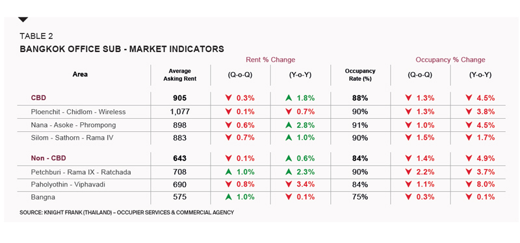Click the Occupancy Rate (%) column header

[x=360, y=75]
